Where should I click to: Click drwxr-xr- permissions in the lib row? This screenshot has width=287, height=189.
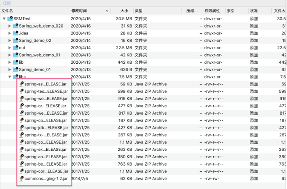(213, 62)
